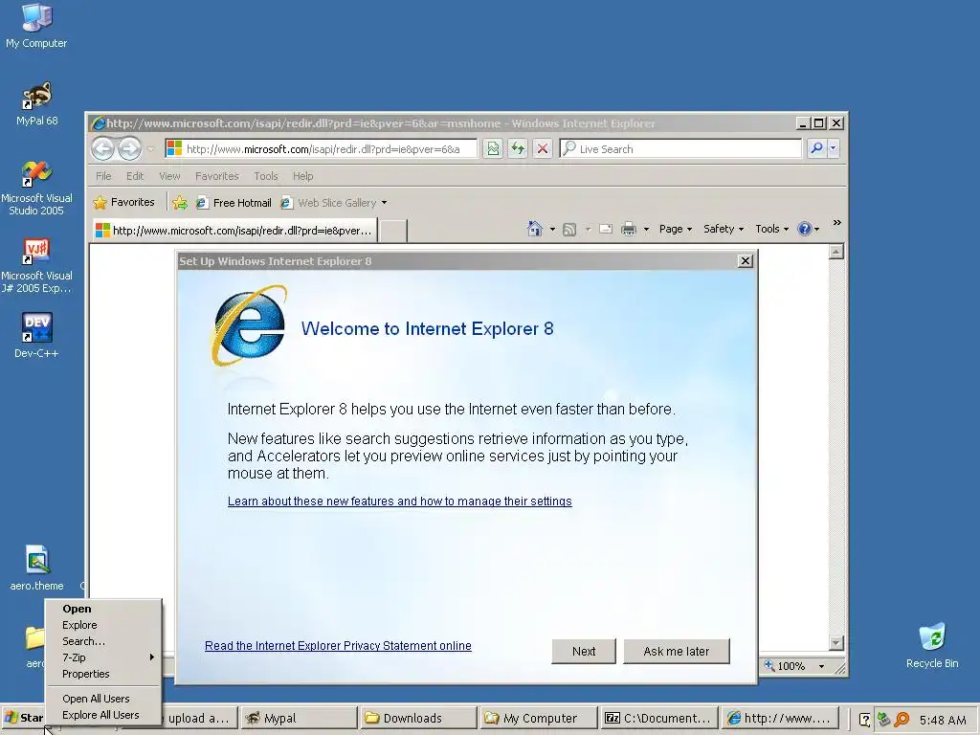The image size is (980, 735).
Task: Open the File menu
Action: 103,176
